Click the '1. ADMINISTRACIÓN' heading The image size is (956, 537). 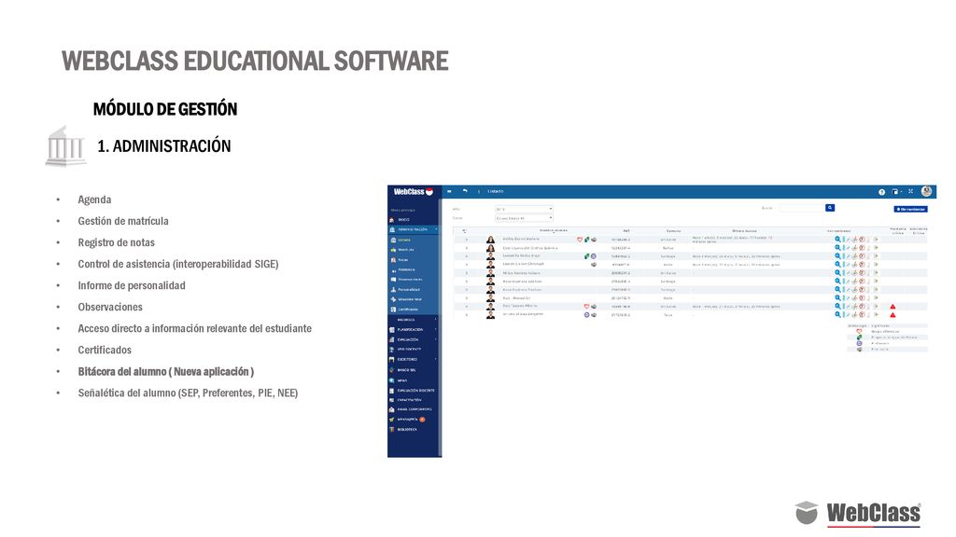point(164,146)
